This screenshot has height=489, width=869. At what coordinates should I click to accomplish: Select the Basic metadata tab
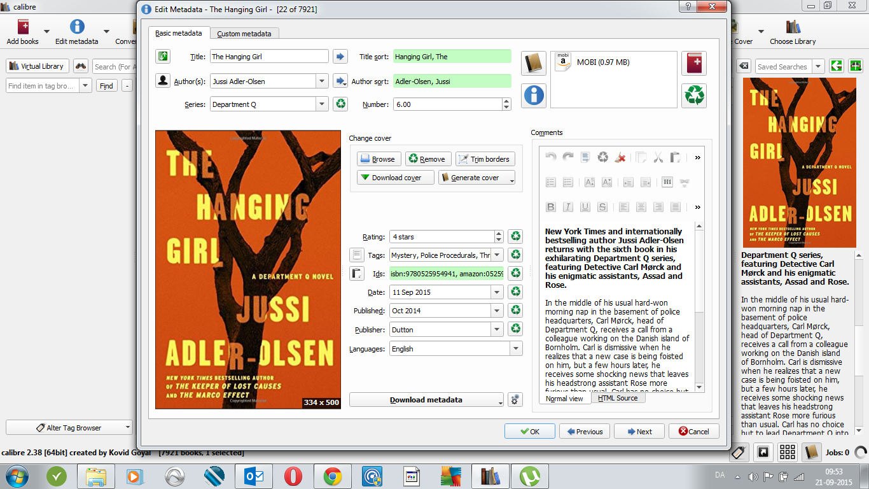point(179,33)
